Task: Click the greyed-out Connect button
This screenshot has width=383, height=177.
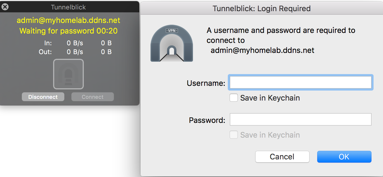Action: coord(93,97)
